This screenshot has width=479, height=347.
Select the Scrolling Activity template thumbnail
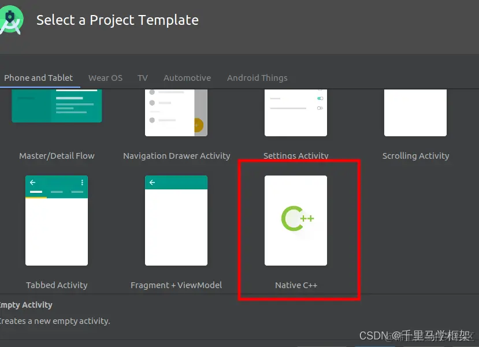415,113
